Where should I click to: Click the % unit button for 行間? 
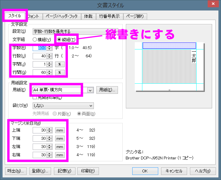pyautogui.click(x=59, y=72)
